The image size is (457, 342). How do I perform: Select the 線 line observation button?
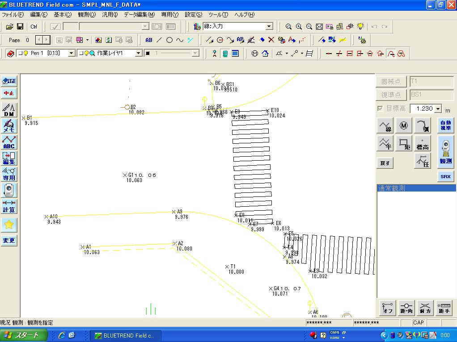tap(385, 125)
